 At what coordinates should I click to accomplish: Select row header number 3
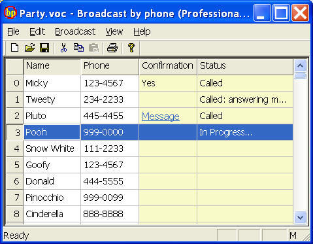(x=14, y=132)
